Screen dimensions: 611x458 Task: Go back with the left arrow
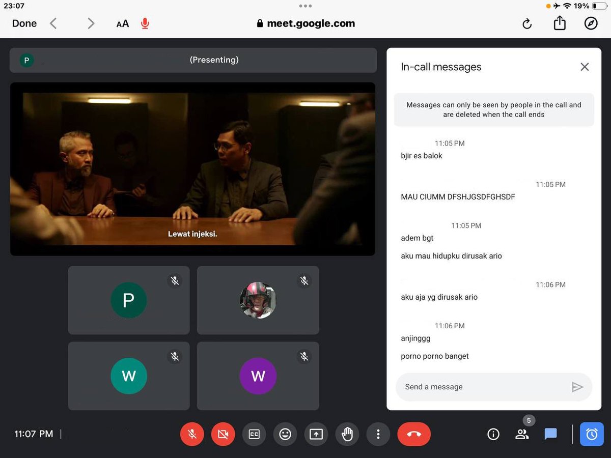pyautogui.click(x=53, y=23)
